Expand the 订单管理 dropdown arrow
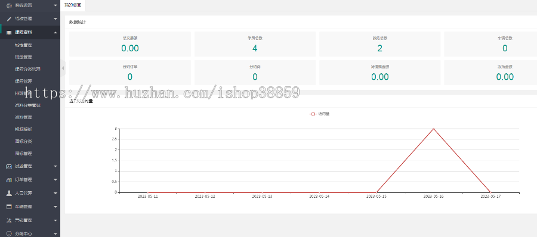 55,180
